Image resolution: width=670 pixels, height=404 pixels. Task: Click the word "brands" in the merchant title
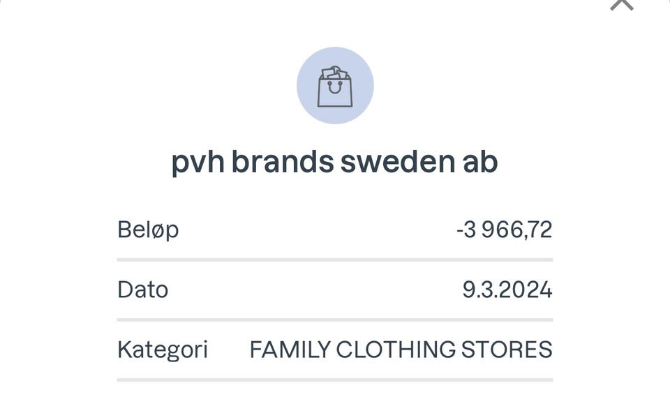283,162
